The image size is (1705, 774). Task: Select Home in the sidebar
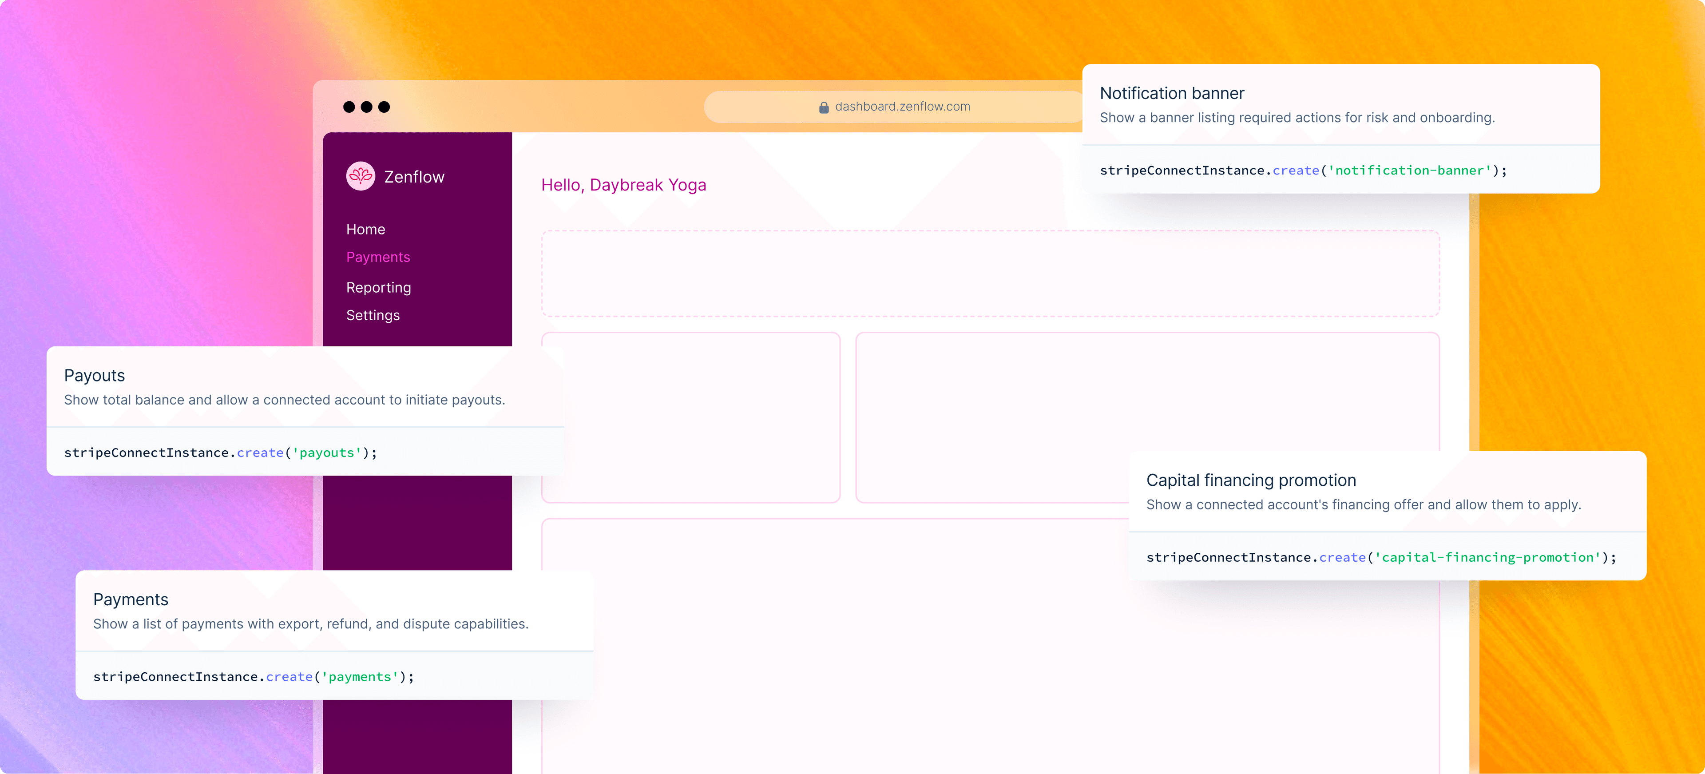click(365, 229)
